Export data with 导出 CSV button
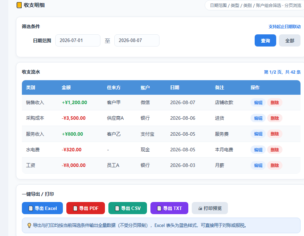 tap(128, 208)
